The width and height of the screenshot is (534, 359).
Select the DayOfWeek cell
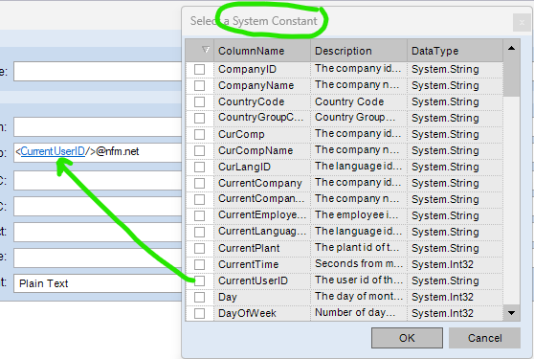[x=262, y=313]
